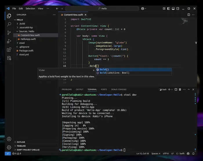Expand the OUTLINE section
203x161 pixels.
pos(21,142)
